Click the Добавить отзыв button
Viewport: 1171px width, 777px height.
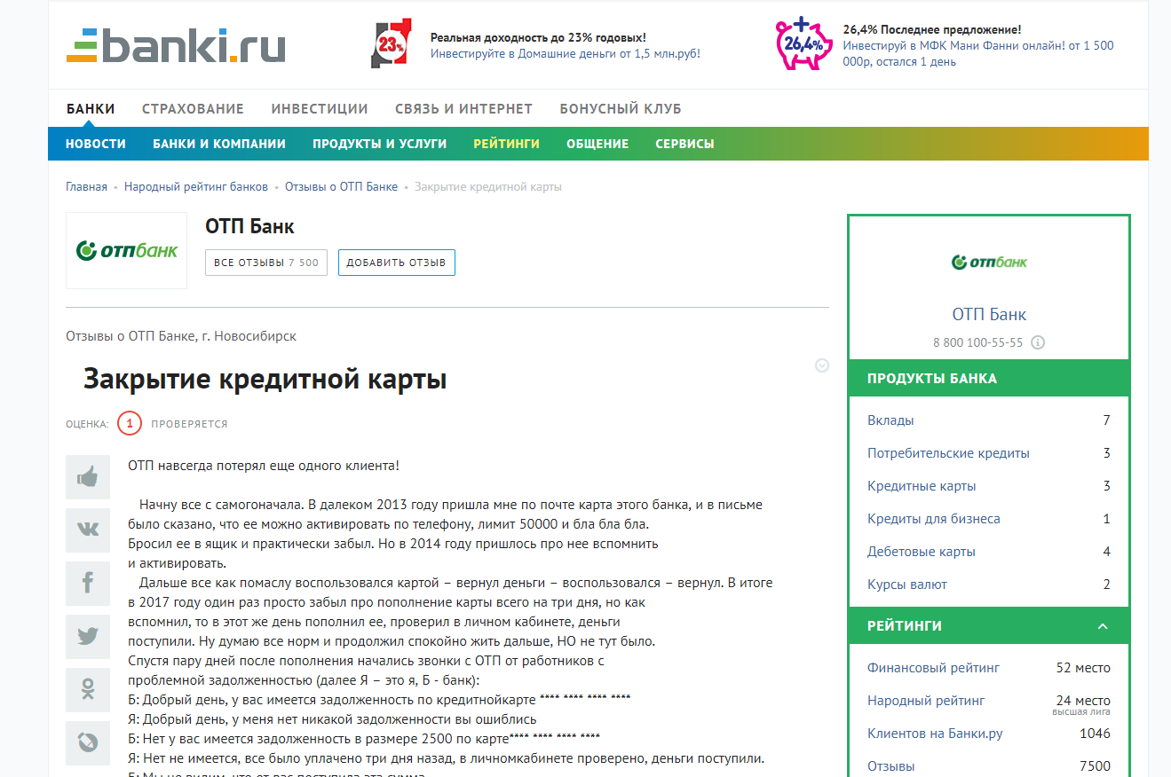(x=396, y=263)
